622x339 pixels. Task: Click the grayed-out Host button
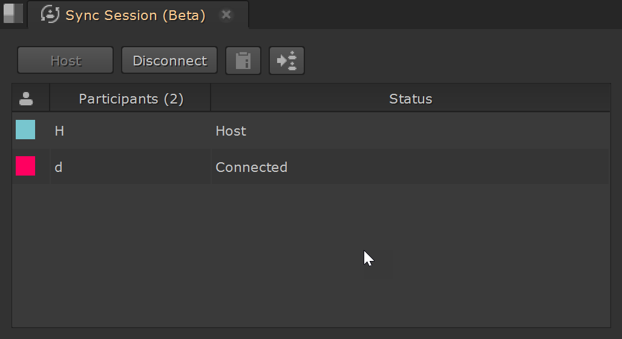click(x=65, y=61)
